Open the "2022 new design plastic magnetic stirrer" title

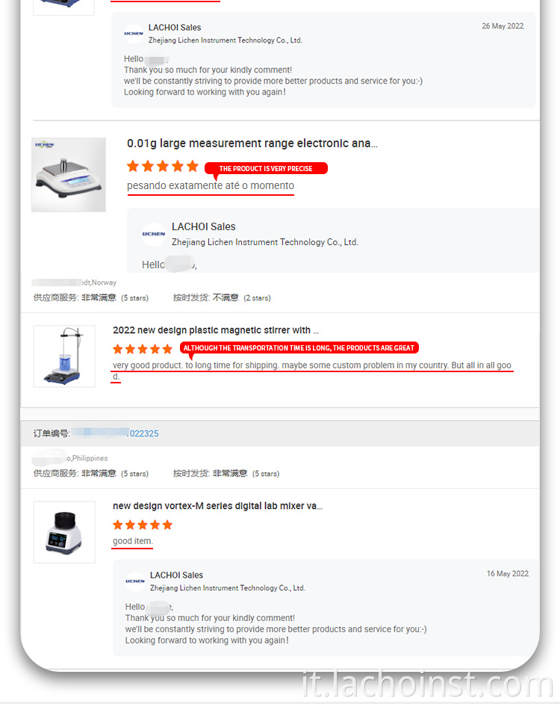pyautogui.click(x=216, y=330)
